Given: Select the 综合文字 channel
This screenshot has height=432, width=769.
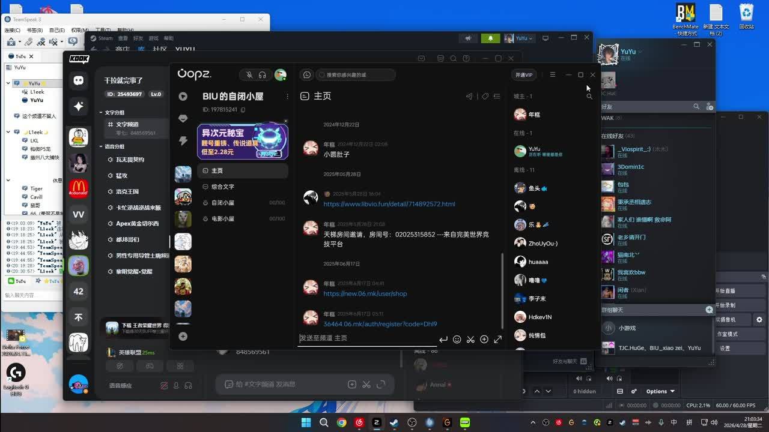Looking at the screenshot, I should coord(223,187).
